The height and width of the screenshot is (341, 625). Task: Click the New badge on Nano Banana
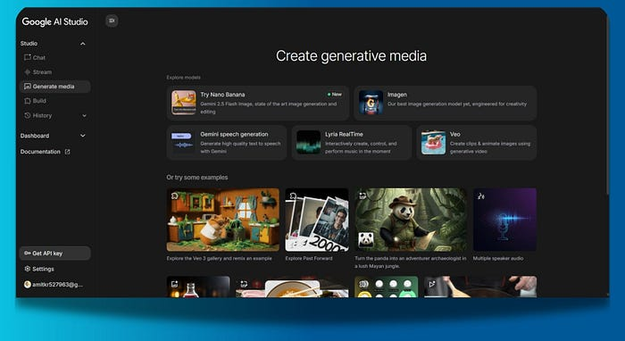point(335,95)
